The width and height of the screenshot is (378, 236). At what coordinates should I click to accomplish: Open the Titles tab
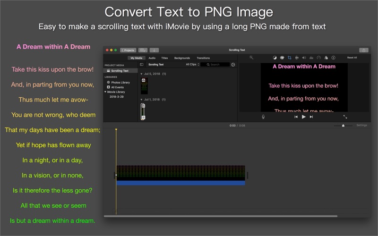164,58
